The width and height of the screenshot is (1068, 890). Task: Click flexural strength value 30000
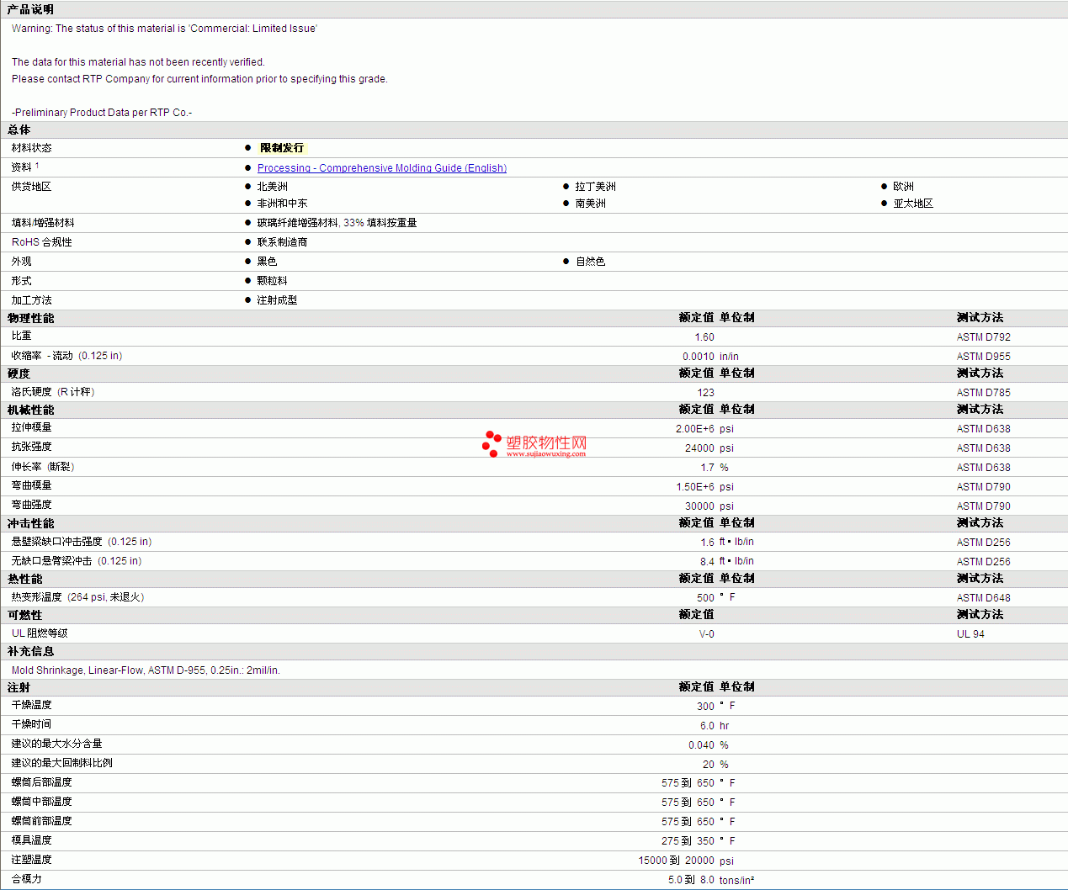click(700, 506)
